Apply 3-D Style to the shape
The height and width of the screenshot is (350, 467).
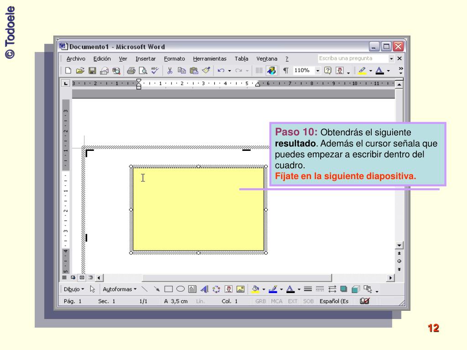pyautogui.click(x=356, y=289)
